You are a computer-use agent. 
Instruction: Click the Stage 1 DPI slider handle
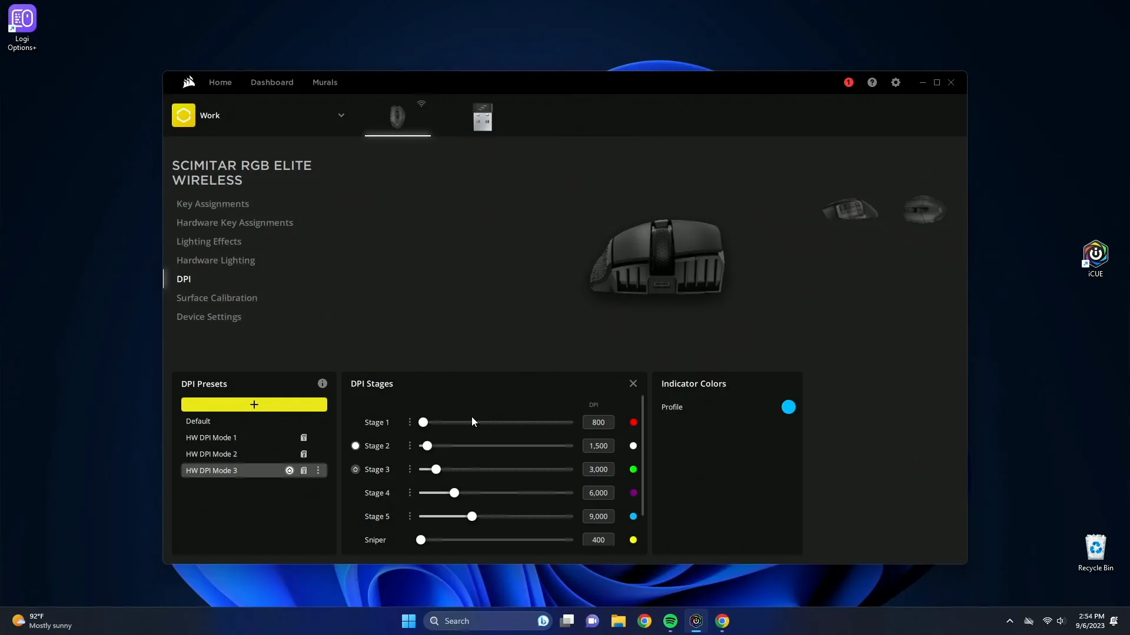[423, 422]
